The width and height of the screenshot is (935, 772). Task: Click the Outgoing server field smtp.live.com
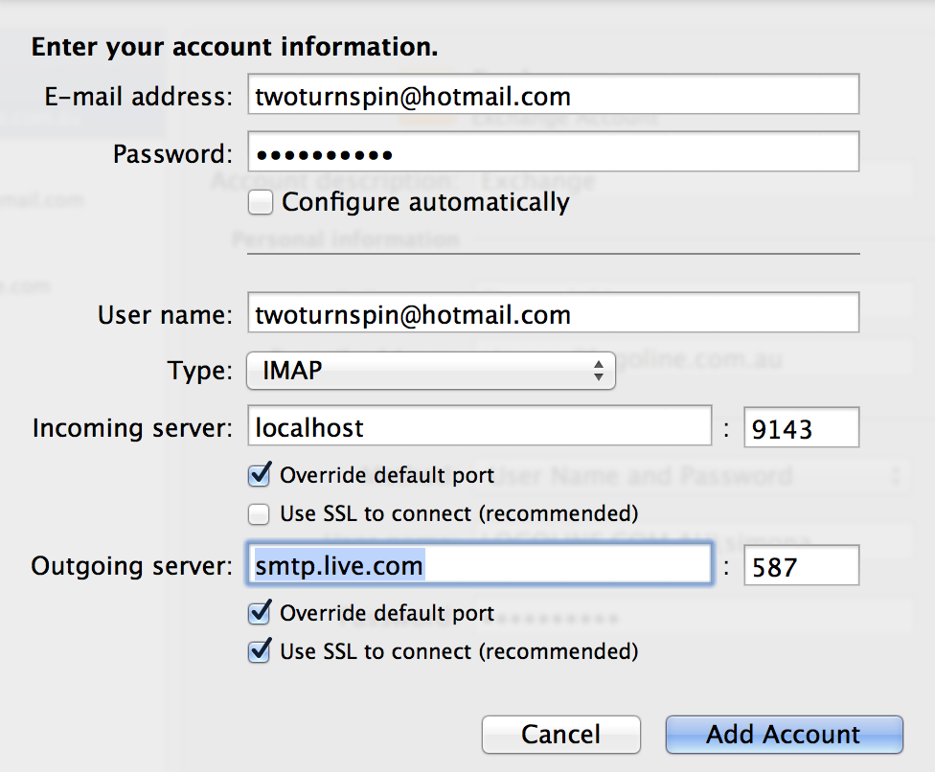(480, 564)
